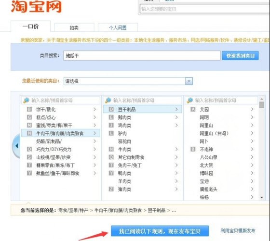Image resolution: width=270 pixels, height=241 pixels.
Task: Expand chevron beside 饼干/膨化
Action: pos(94,109)
